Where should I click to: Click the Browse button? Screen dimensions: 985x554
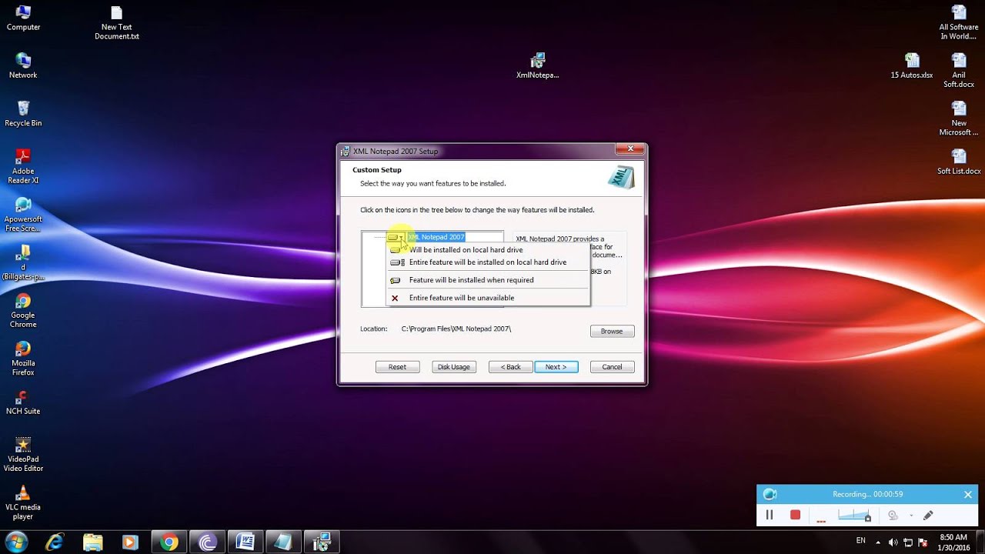(x=612, y=331)
